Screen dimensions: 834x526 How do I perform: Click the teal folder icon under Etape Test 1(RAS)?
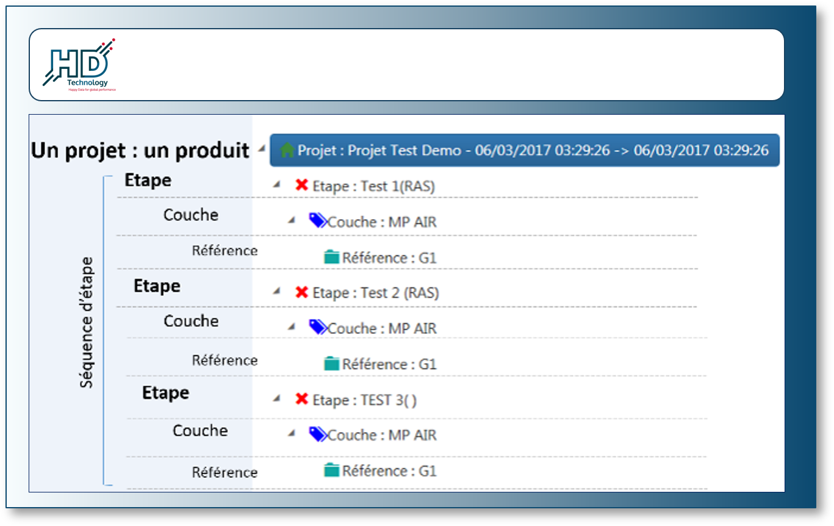tap(331, 257)
